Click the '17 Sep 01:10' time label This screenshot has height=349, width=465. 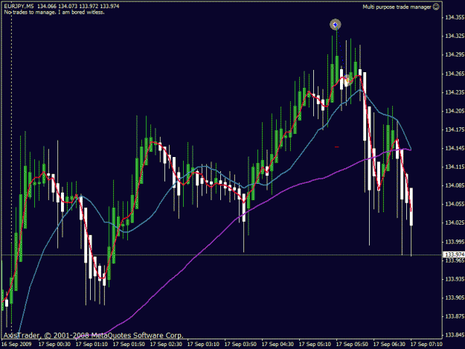92,345
